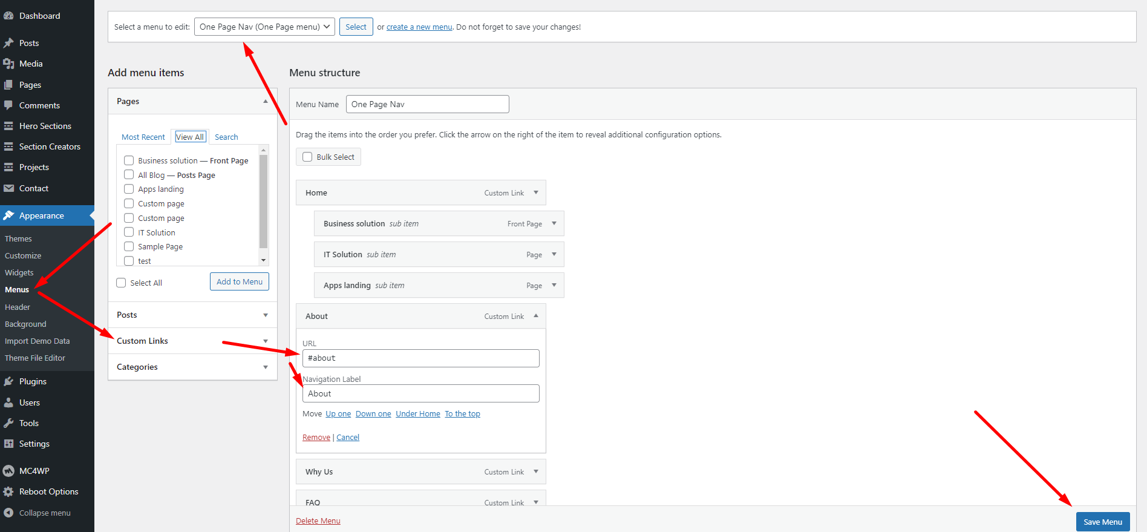1147x532 pixels.
Task: Click the Collapse menu arrow icon
Action: (x=8, y=513)
